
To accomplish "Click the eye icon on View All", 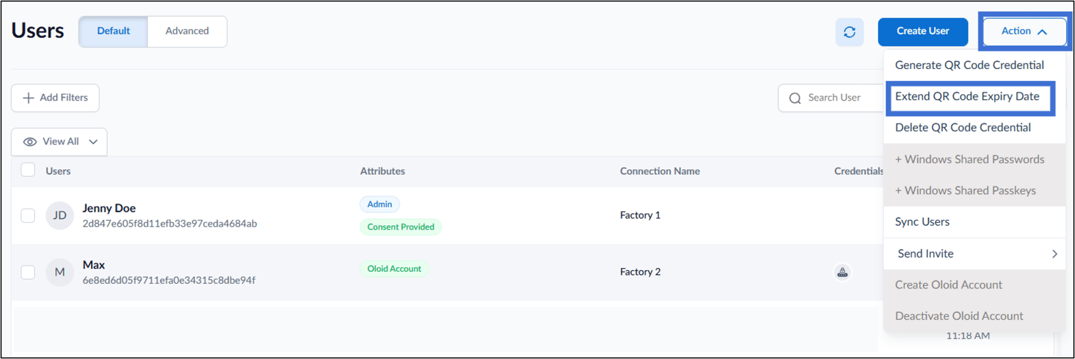I will click(30, 142).
